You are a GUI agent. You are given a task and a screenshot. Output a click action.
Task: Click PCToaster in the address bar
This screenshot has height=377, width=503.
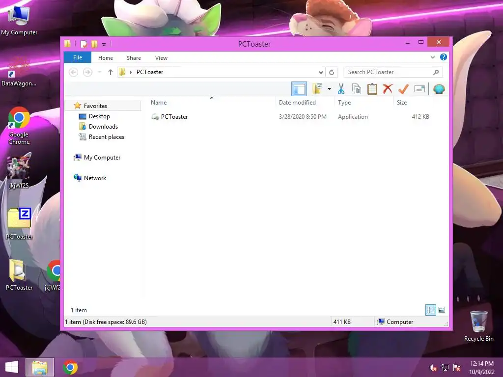point(150,72)
